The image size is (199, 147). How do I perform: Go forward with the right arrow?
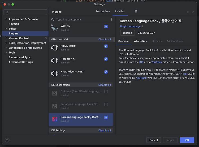pos(193,12)
